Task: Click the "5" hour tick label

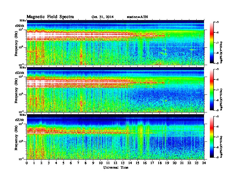Action: click(x=64, y=163)
